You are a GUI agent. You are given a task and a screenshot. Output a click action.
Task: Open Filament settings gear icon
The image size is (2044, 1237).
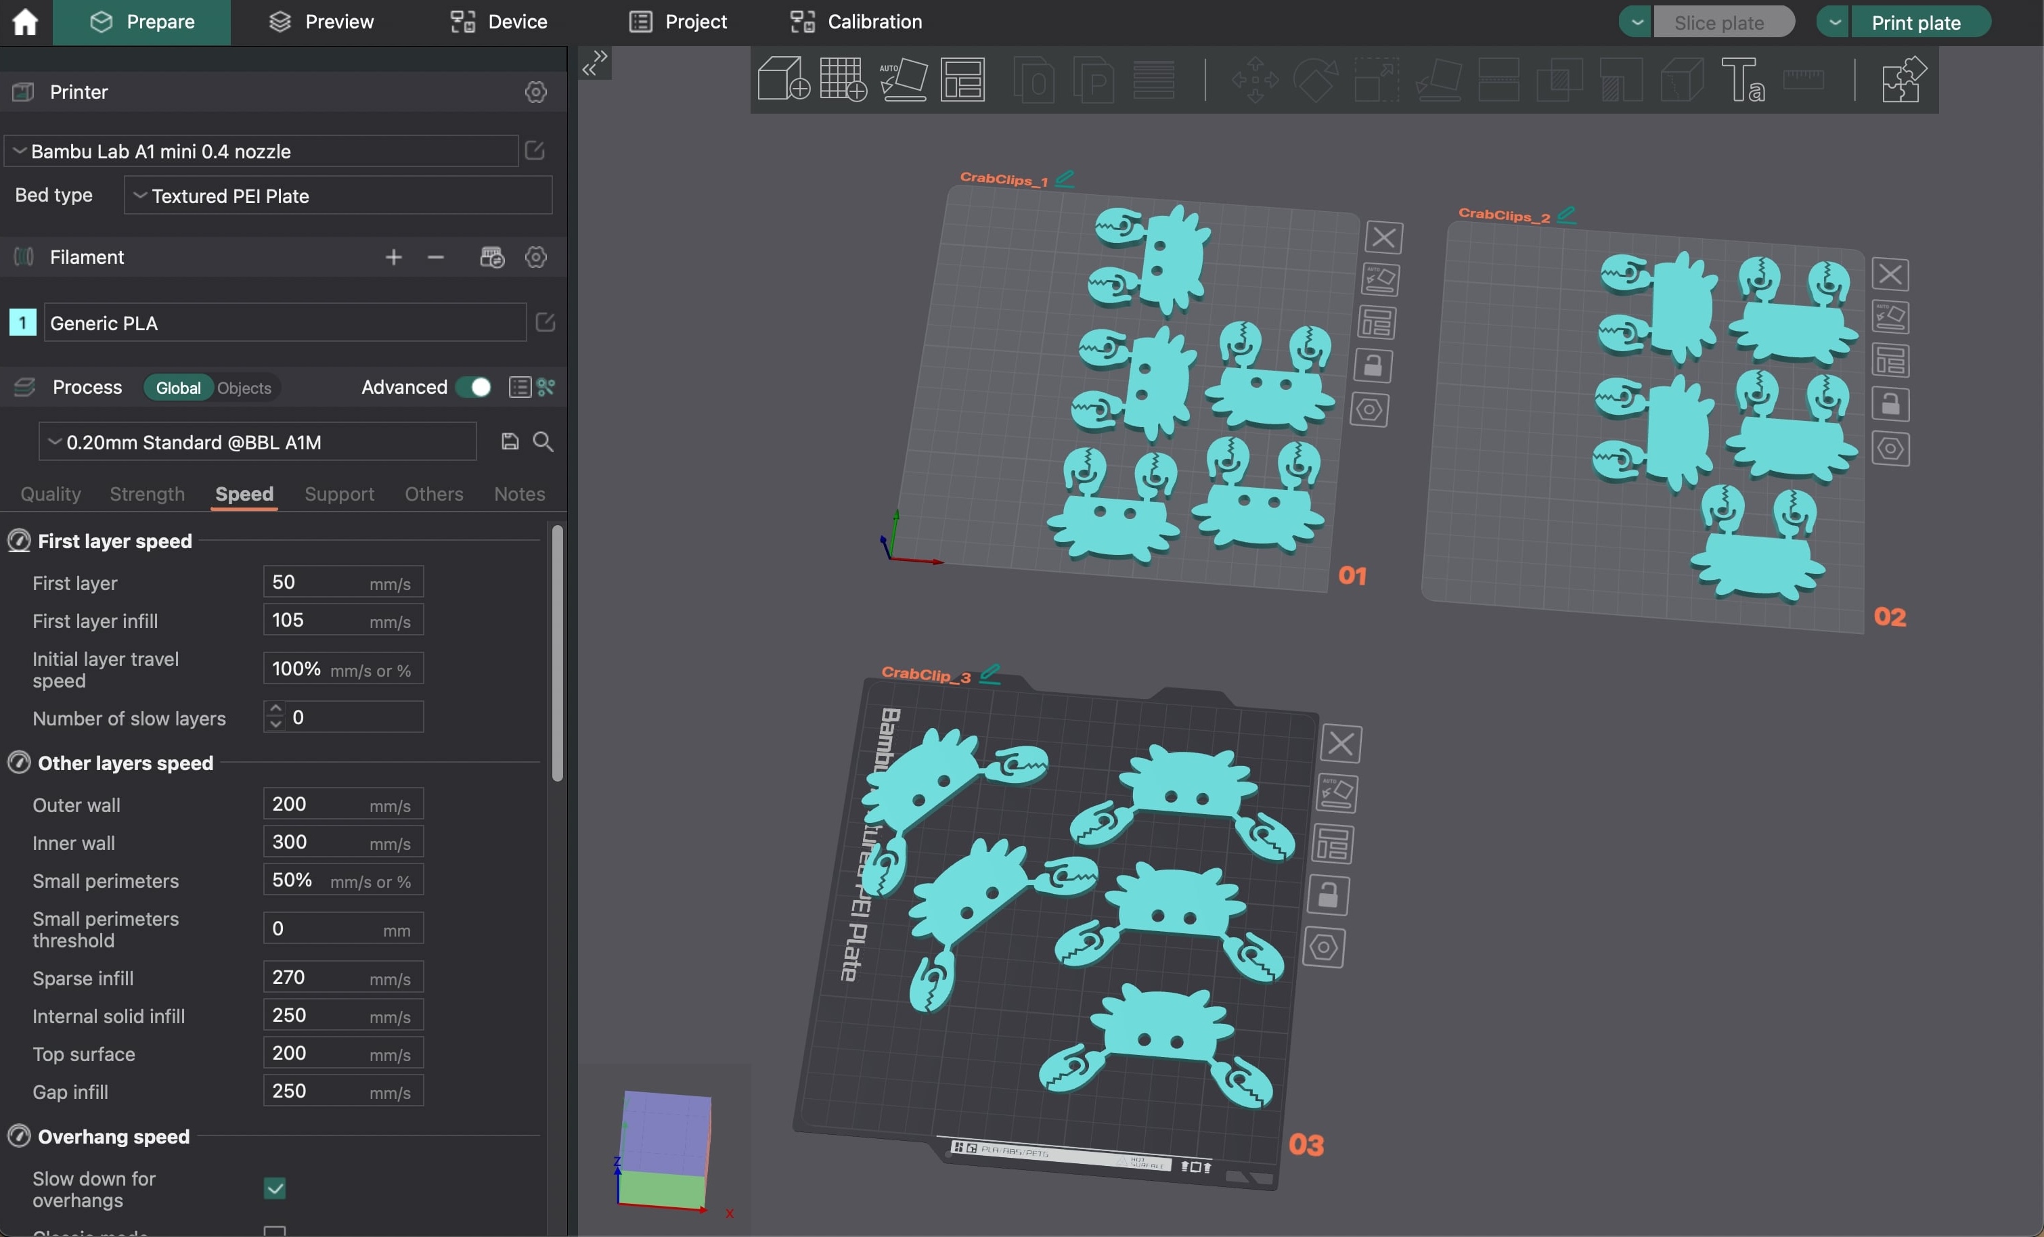point(536,257)
